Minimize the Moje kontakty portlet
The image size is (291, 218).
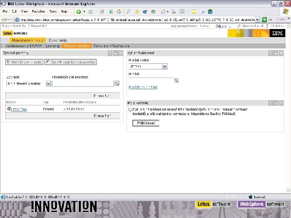(x=276, y=103)
